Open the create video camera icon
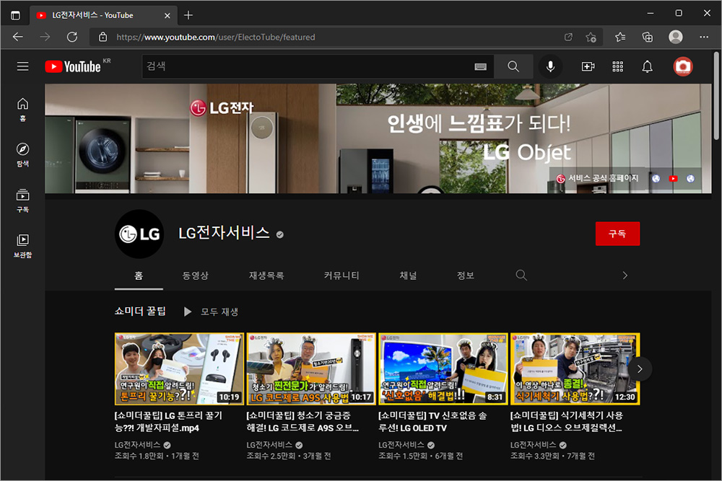722x481 pixels. 588,66
